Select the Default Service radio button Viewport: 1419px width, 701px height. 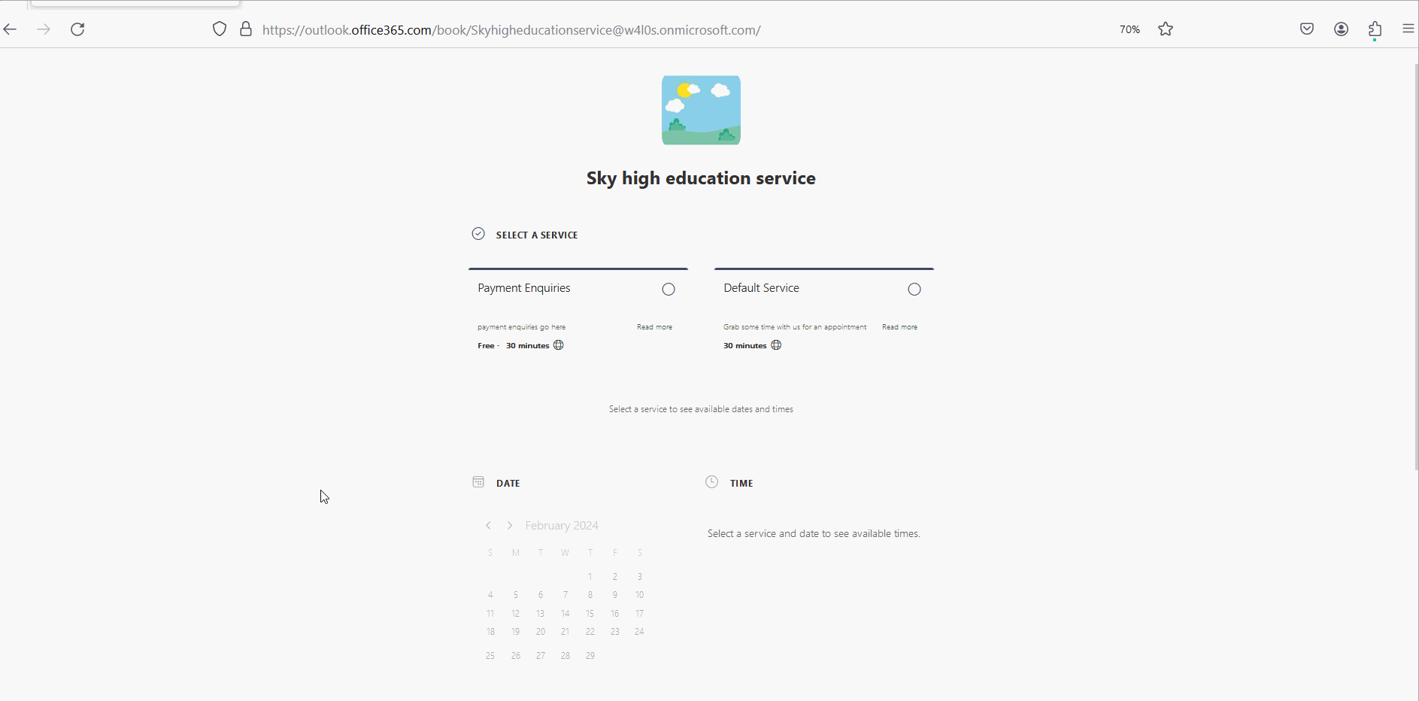(914, 290)
